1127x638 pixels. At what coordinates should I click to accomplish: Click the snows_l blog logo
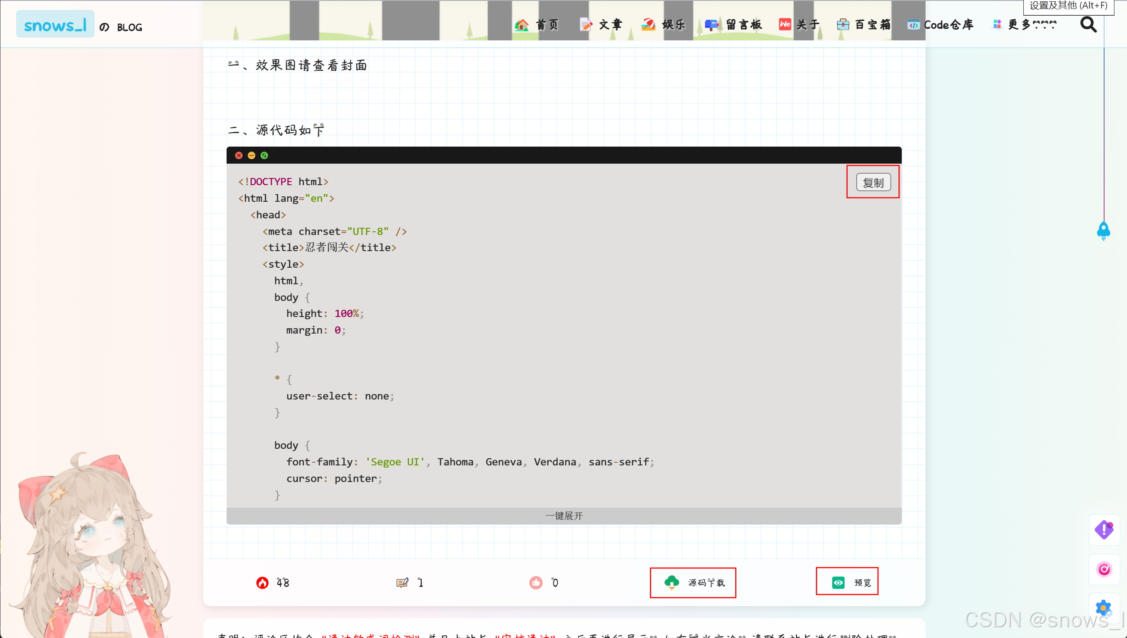pyautogui.click(x=55, y=25)
